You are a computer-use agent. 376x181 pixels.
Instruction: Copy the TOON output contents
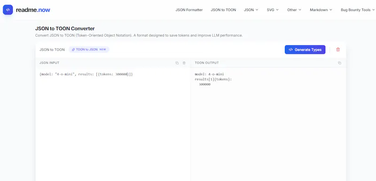(339, 63)
